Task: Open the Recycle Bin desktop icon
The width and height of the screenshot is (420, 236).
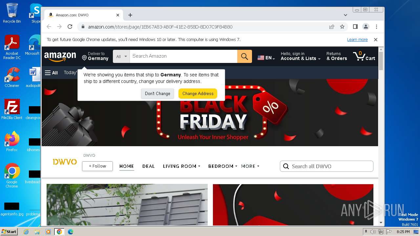Action: pyautogui.click(x=12, y=13)
